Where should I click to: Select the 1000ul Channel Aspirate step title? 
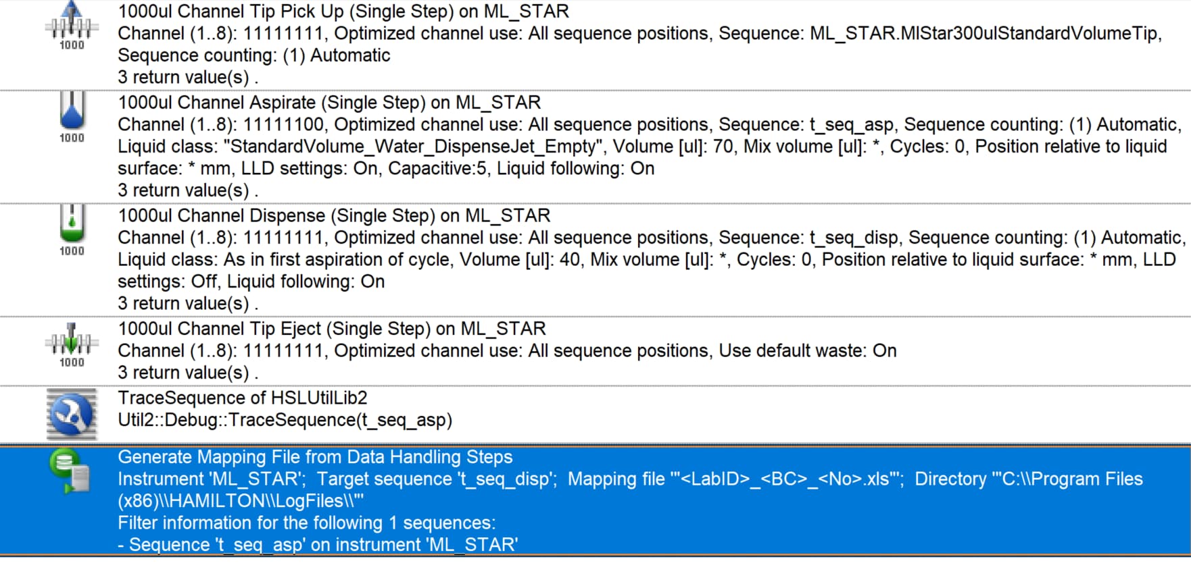pos(329,103)
